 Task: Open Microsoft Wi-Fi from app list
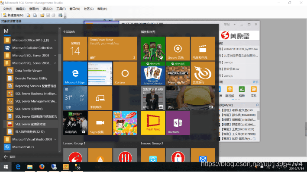click(x=30, y=147)
